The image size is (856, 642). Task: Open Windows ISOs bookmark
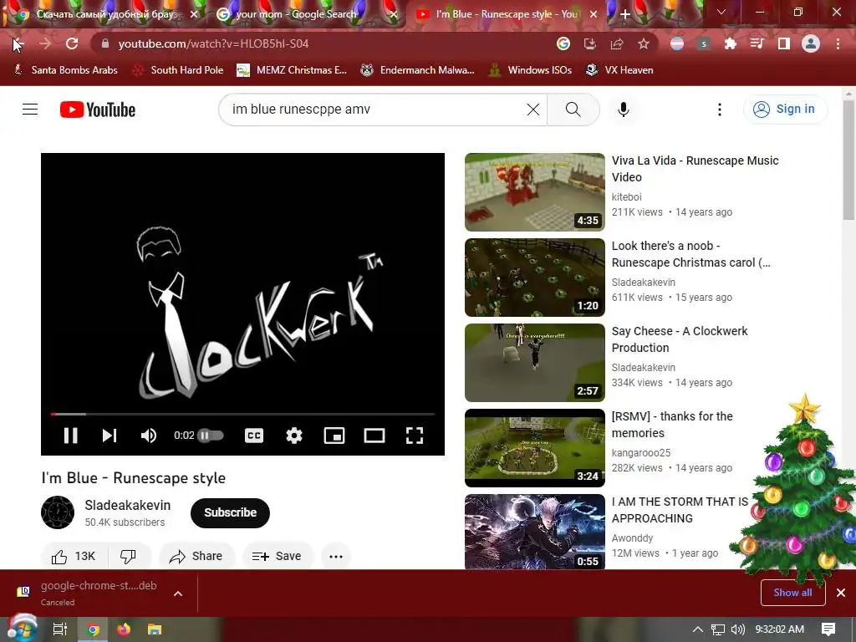(531, 70)
